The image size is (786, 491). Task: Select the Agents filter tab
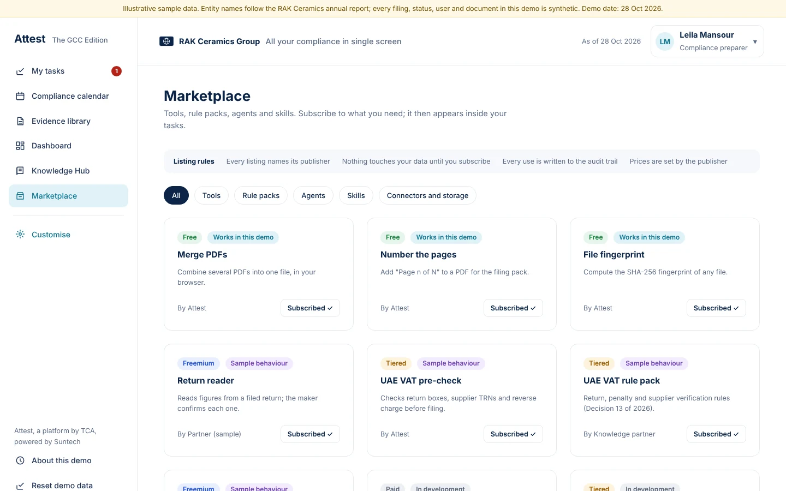click(313, 195)
